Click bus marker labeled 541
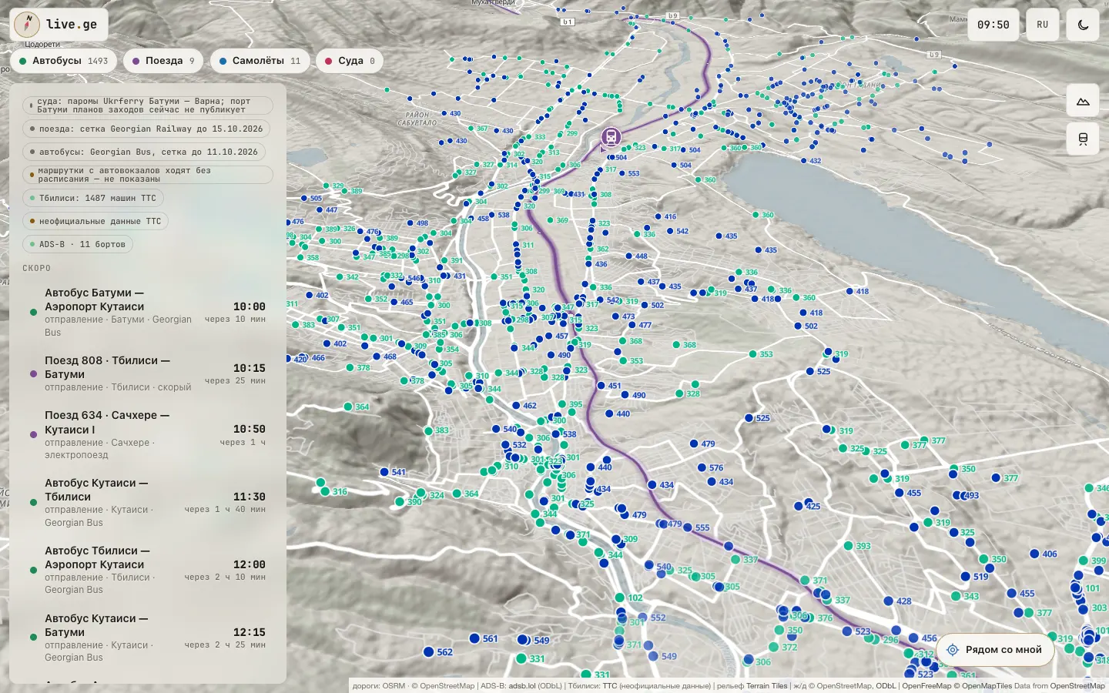 pos(384,472)
